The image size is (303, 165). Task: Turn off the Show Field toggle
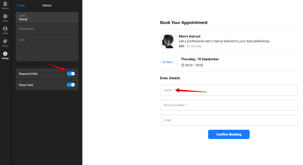click(71, 85)
